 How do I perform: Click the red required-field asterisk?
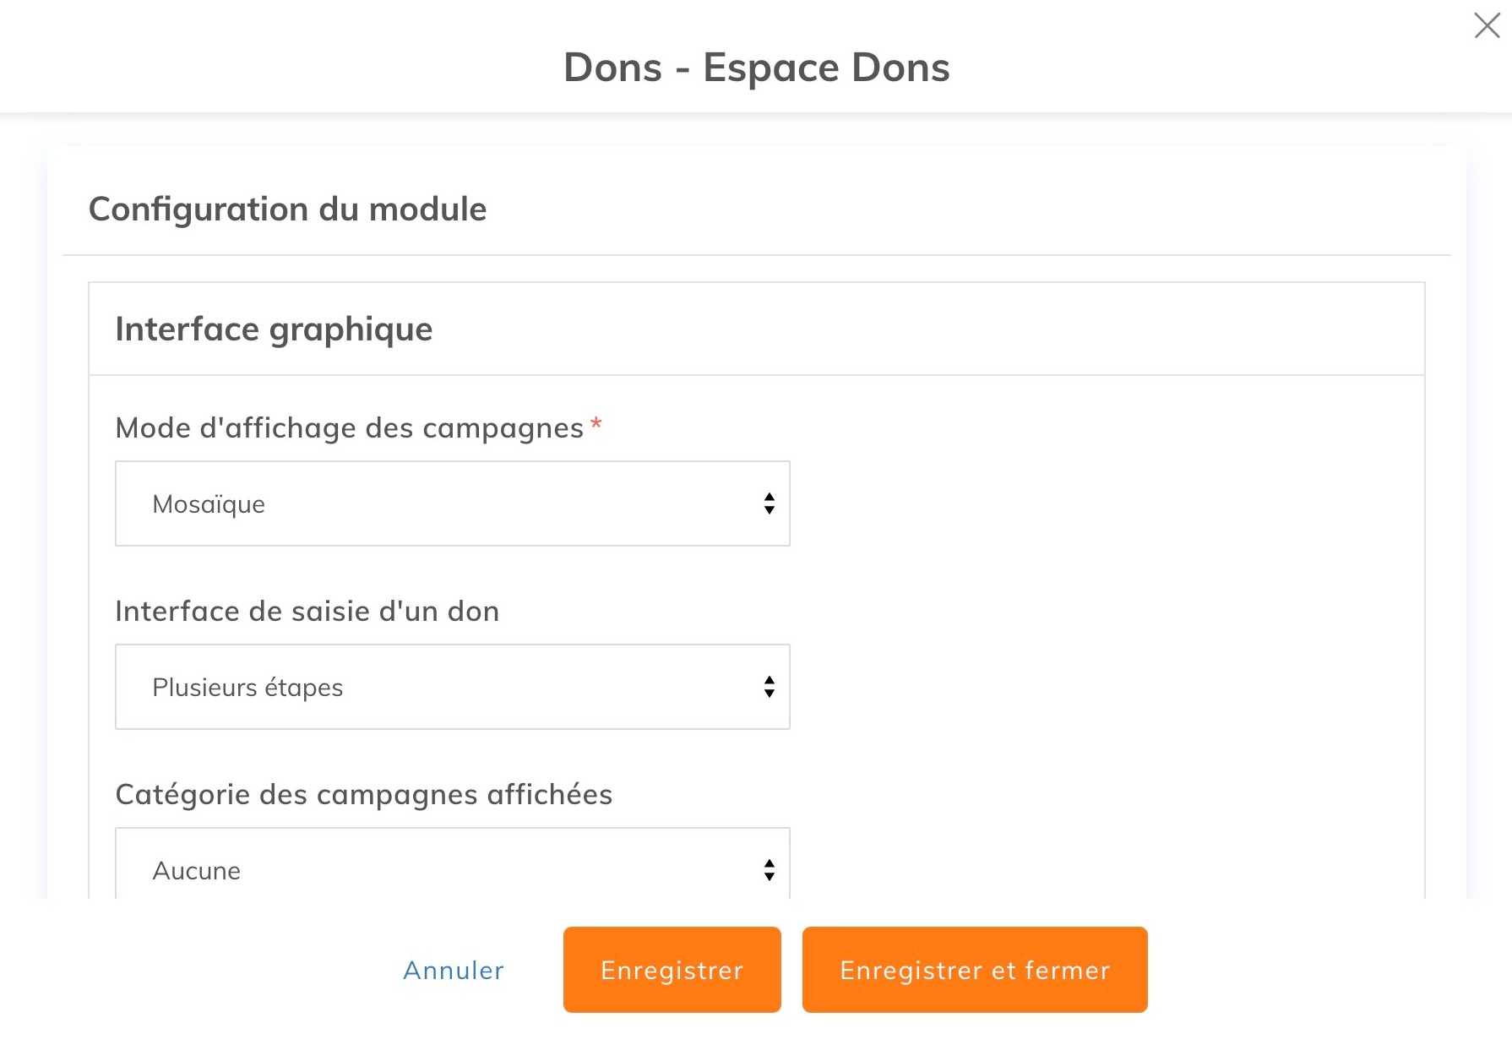596,424
